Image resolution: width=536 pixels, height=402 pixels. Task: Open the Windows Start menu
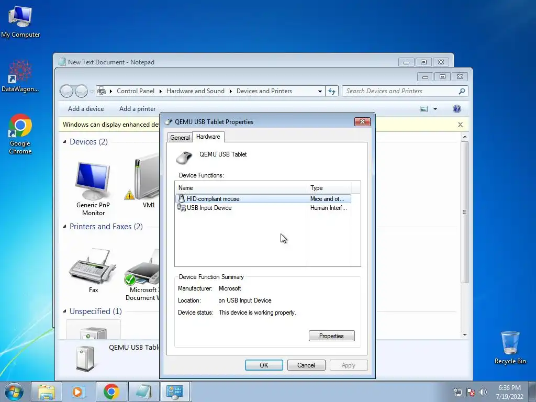pos(14,392)
